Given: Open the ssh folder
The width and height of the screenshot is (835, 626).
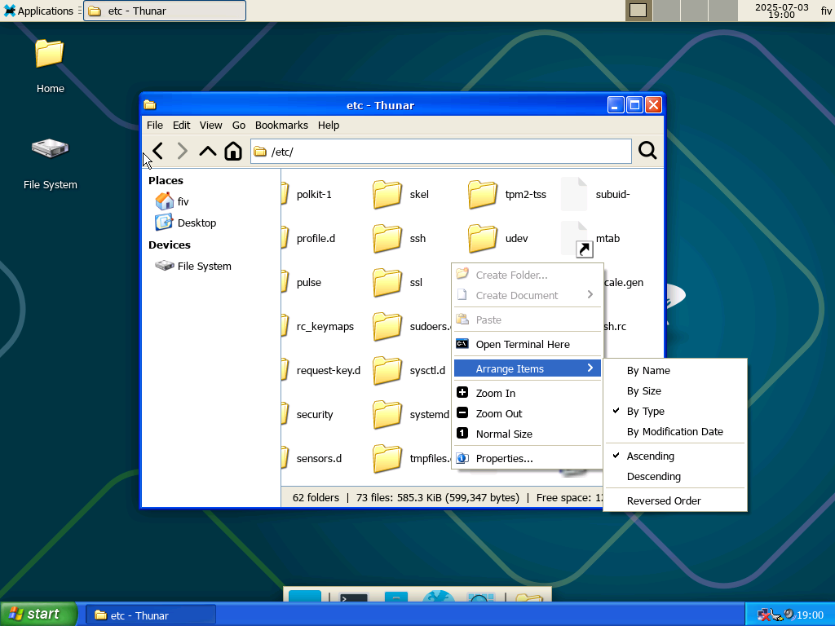Looking at the screenshot, I should [x=388, y=238].
